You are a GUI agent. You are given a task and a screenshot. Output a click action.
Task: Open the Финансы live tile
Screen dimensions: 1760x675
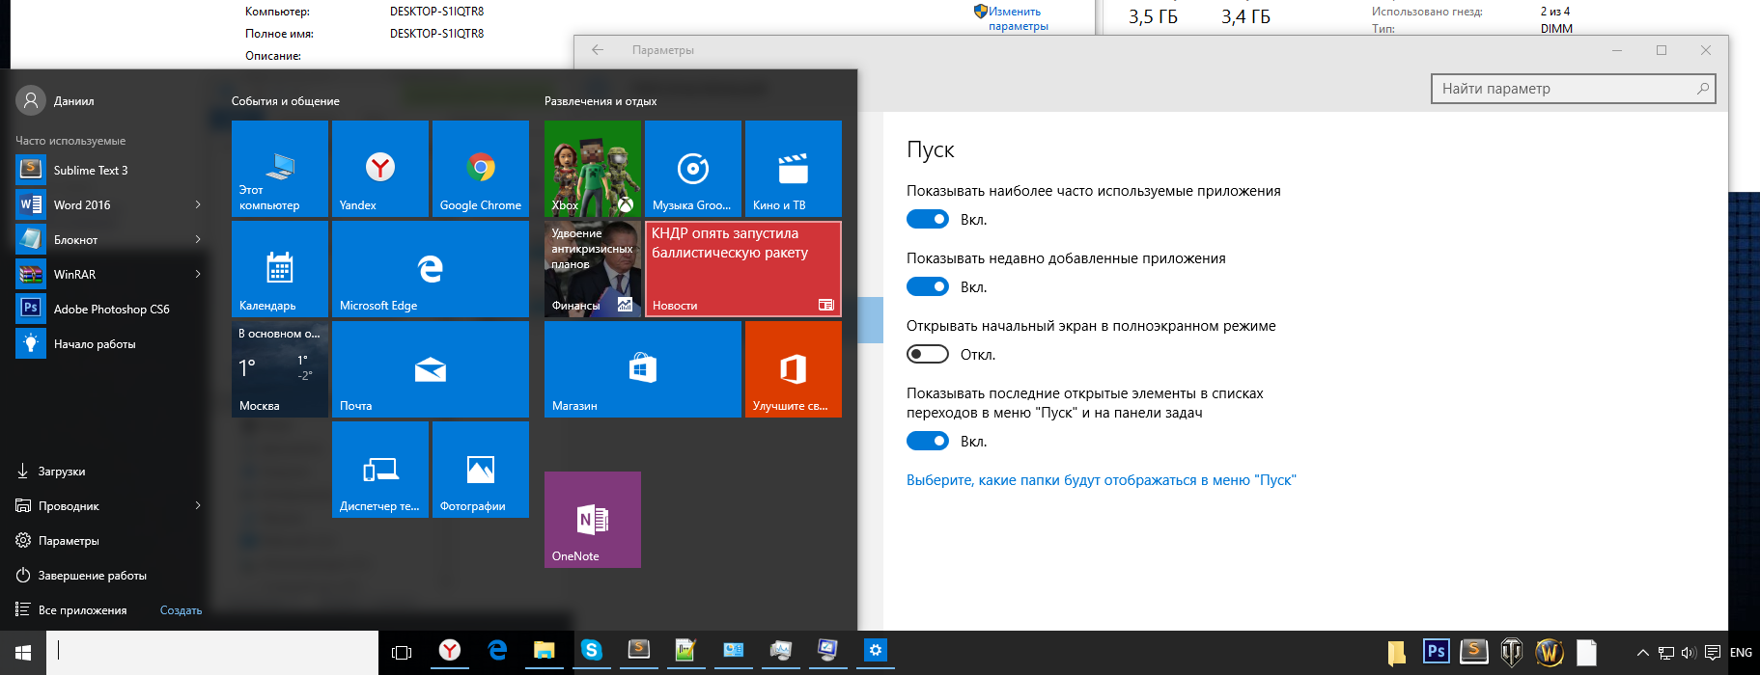click(593, 269)
